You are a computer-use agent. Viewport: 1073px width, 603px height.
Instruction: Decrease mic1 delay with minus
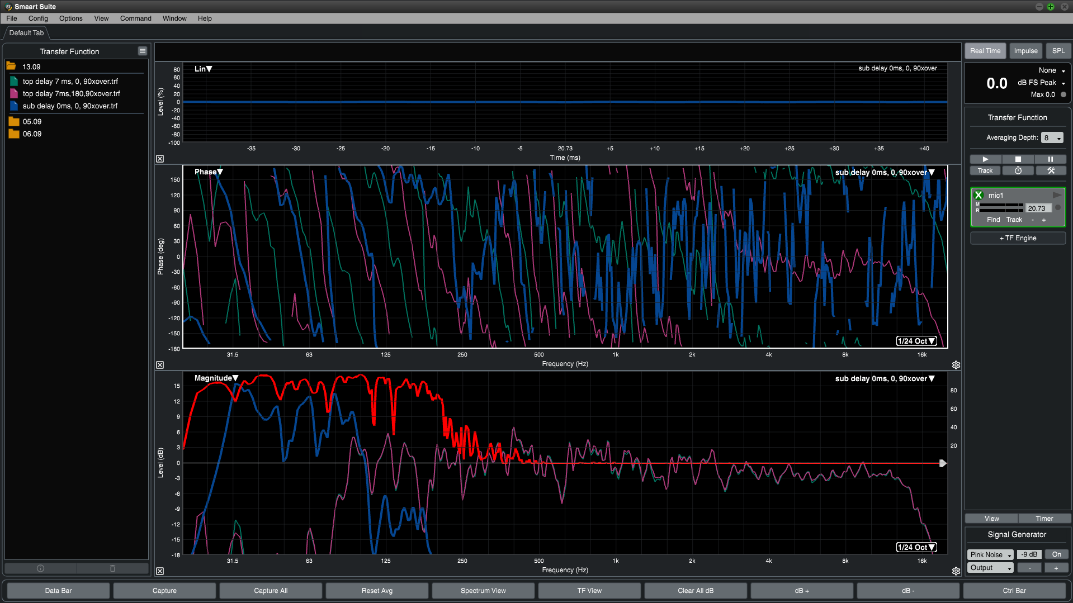pyautogui.click(x=1033, y=220)
